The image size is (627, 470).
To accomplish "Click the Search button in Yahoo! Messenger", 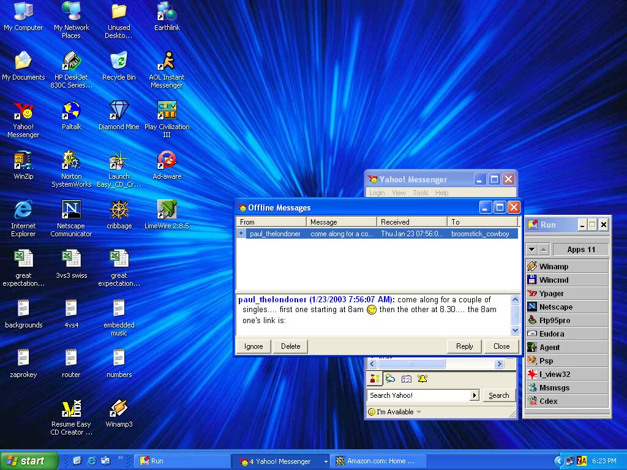I will (498, 395).
